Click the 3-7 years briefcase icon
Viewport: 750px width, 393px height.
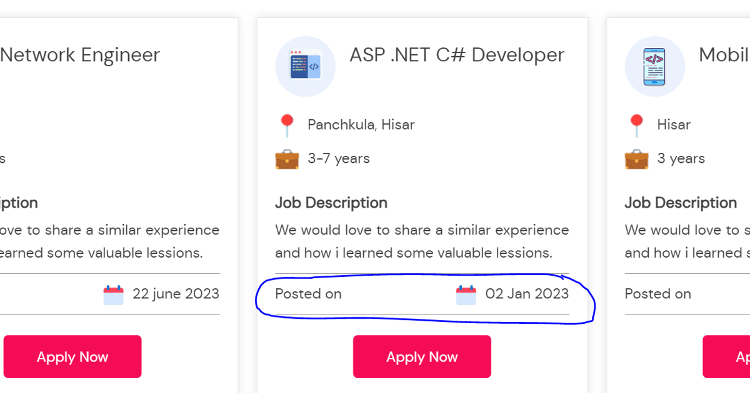287,159
